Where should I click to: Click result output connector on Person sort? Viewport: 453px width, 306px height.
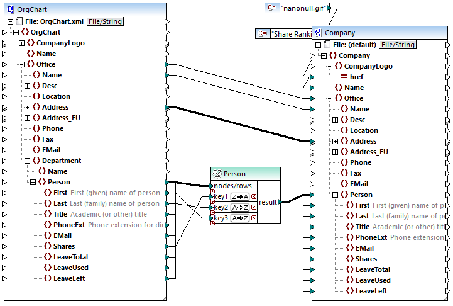pyautogui.click(x=281, y=201)
